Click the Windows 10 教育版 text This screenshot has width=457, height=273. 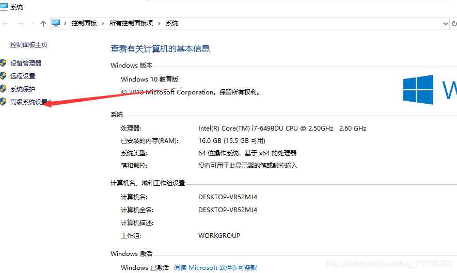click(150, 79)
